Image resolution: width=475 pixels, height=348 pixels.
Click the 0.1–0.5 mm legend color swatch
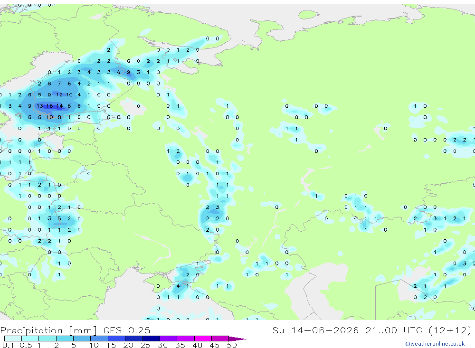pyautogui.click(x=13, y=339)
